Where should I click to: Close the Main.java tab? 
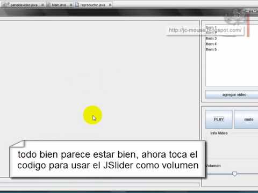click(x=71, y=5)
